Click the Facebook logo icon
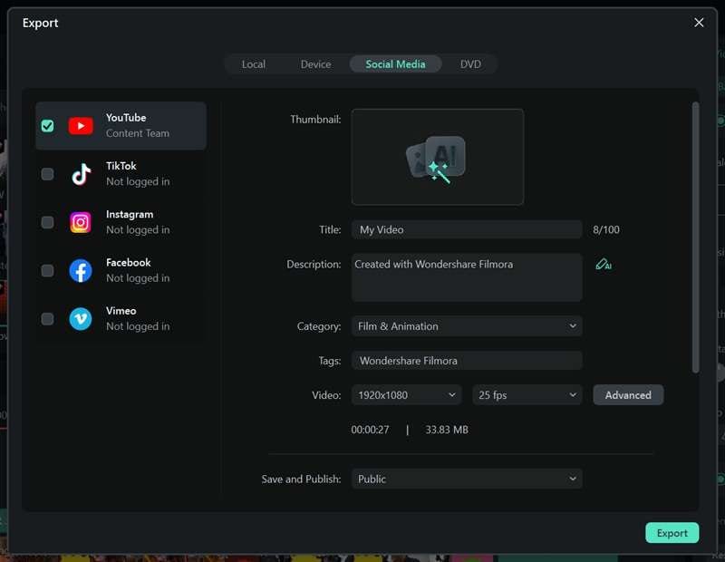This screenshot has height=562, width=725. pyautogui.click(x=81, y=271)
